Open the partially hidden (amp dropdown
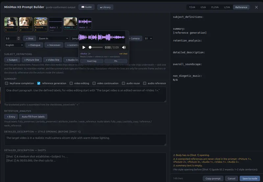Image resolution: width=263 pixels, height=182 pixels. (75, 38)
